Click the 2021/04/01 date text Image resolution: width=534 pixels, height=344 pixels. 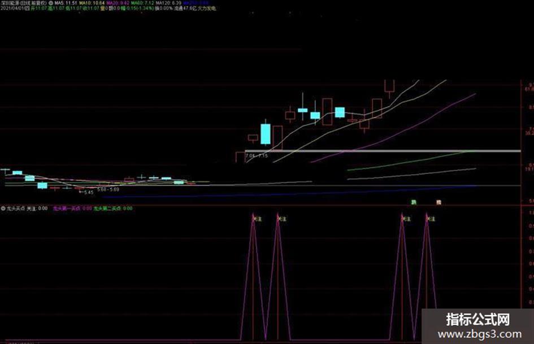[12, 8]
